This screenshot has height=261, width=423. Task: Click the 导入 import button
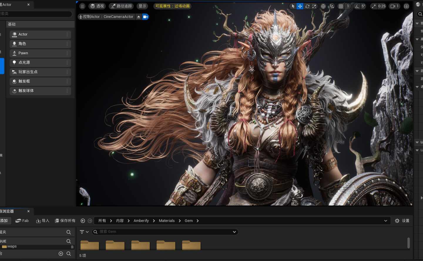coord(43,221)
